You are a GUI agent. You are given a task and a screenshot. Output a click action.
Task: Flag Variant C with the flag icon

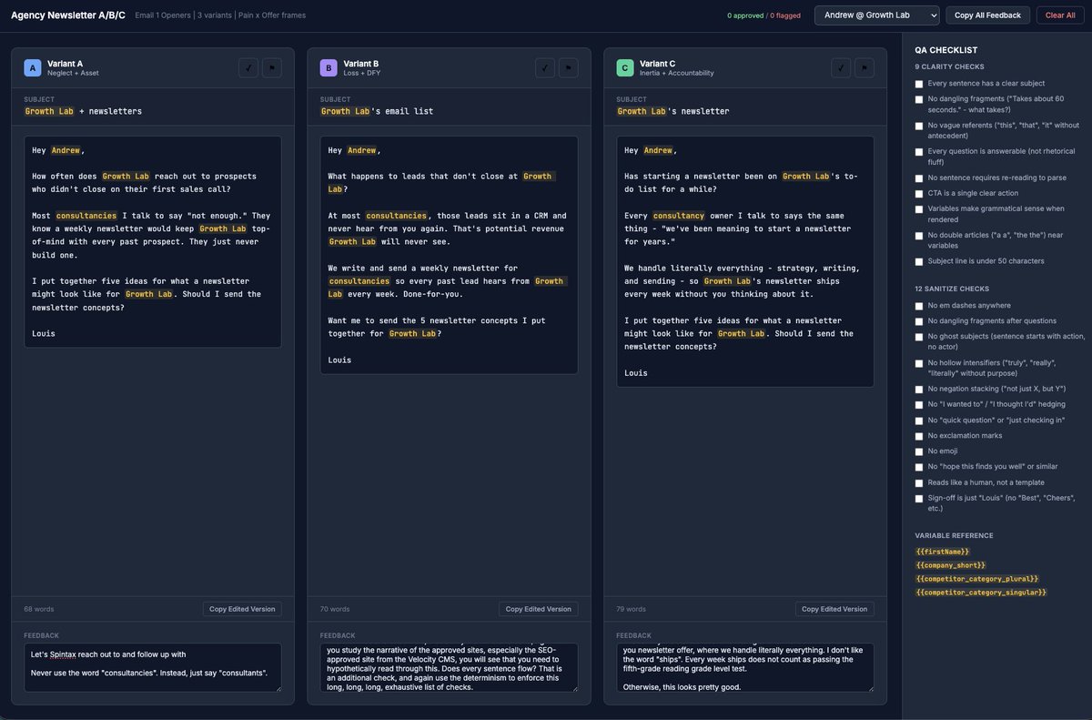coord(864,68)
